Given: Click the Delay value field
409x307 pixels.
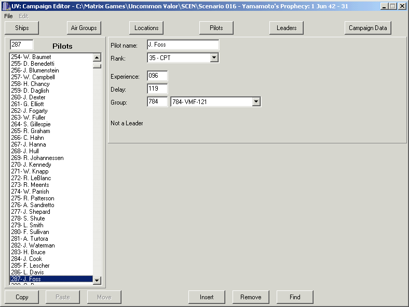Looking at the screenshot, I should tap(157, 89).
